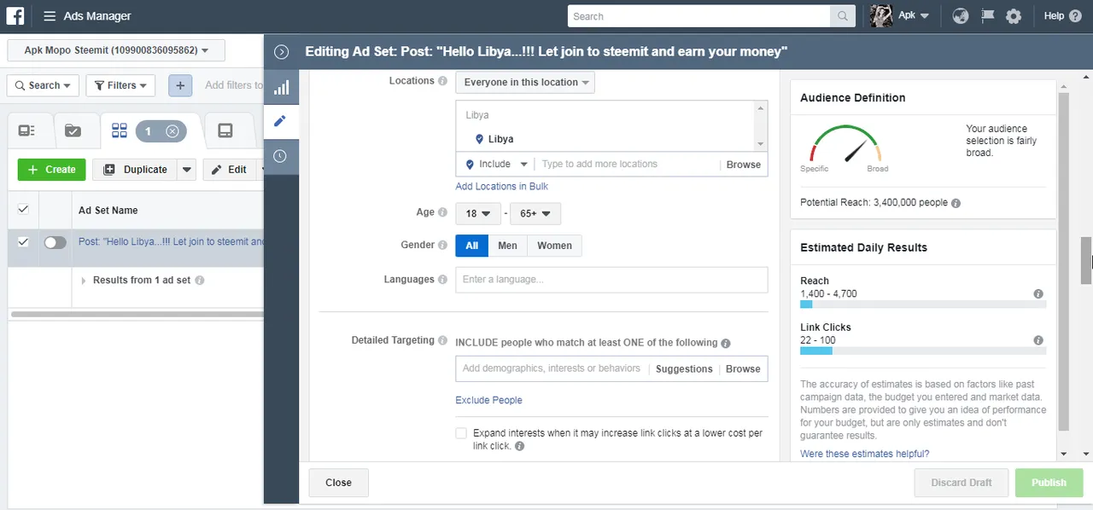
Task: Click the flag pages icon
Action: 988,16
